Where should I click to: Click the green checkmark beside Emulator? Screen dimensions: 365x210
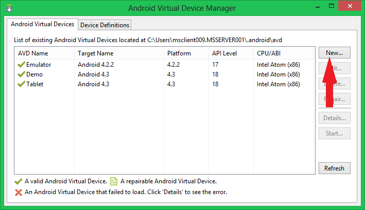pyautogui.click(x=21, y=65)
